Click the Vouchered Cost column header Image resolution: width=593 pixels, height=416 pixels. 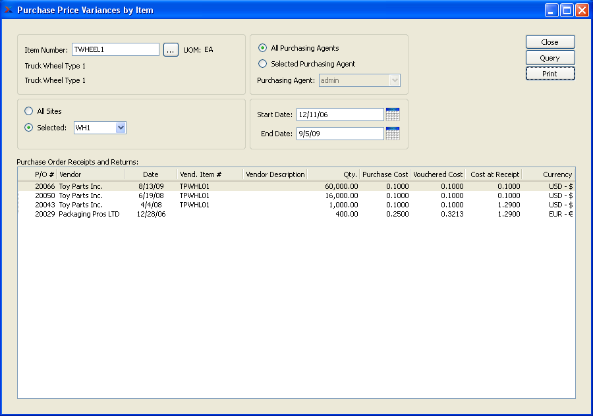pyautogui.click(x=438, y=174)
